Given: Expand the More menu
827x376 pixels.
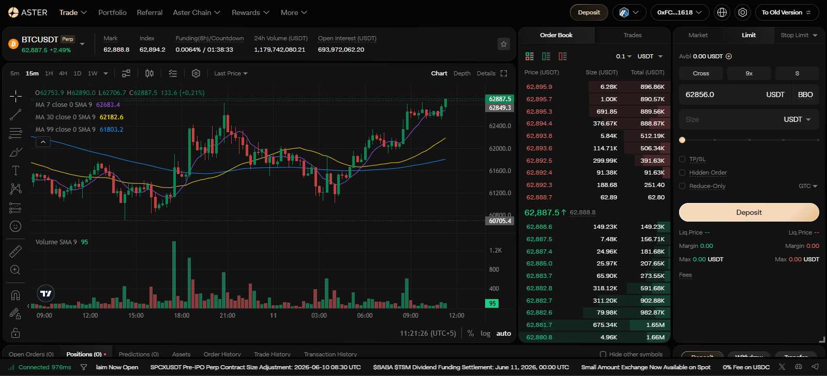Looking at the screenshot, I should click(x=294, y=12).
